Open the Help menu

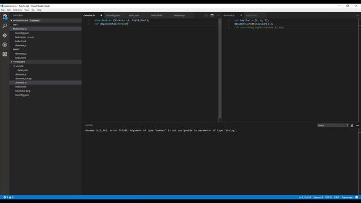coord(39,10)
